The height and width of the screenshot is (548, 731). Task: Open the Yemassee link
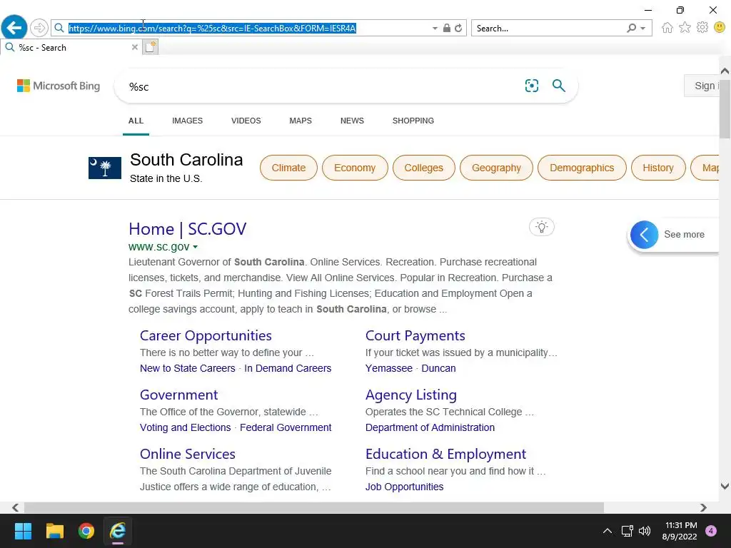coord(389,368)
